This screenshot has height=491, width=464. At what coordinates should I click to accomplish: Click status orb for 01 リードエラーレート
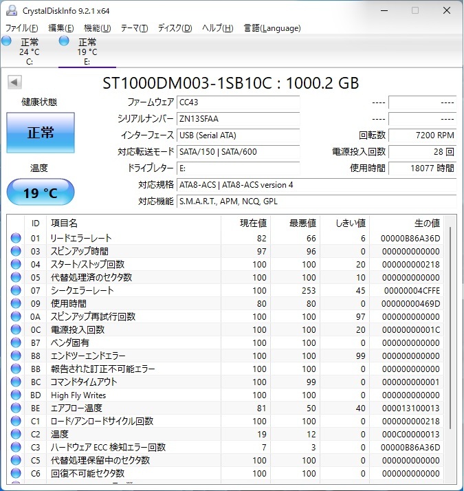point(16,238)
